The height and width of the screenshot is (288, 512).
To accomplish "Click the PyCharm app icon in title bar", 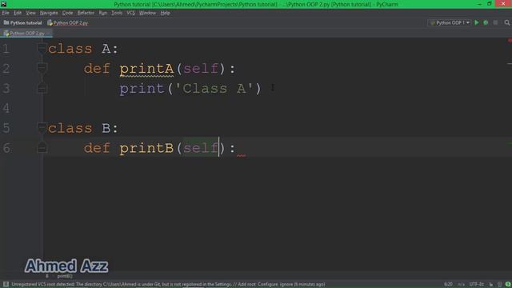I will point(3,4).
